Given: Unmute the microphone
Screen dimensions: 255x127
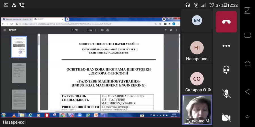Looking at the screenshot, I should tap(226, 93).
